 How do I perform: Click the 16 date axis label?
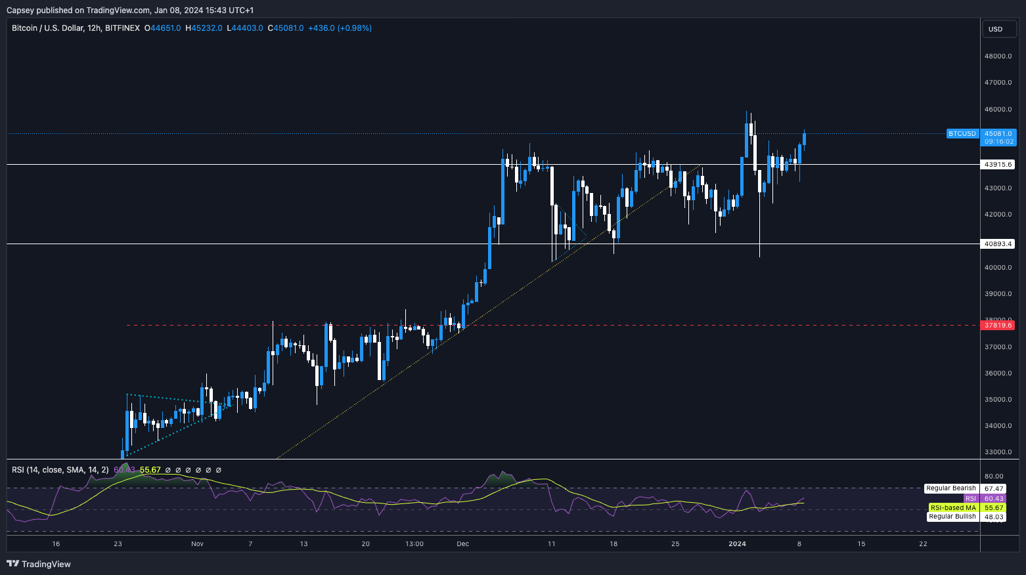pos(56,544)
